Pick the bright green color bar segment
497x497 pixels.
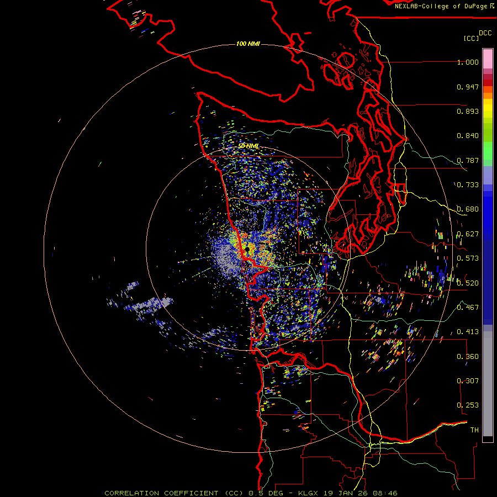488,151
